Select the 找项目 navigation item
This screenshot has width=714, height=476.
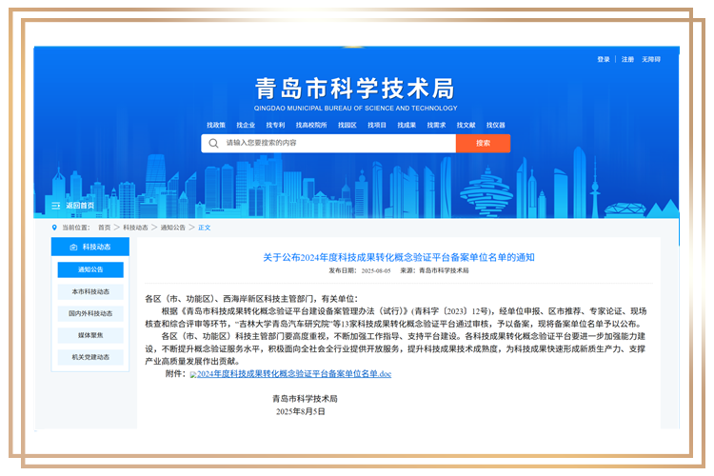tap(377, 125)
